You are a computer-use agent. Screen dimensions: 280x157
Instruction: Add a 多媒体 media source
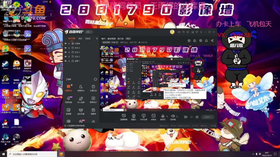(x=153, y=117)
